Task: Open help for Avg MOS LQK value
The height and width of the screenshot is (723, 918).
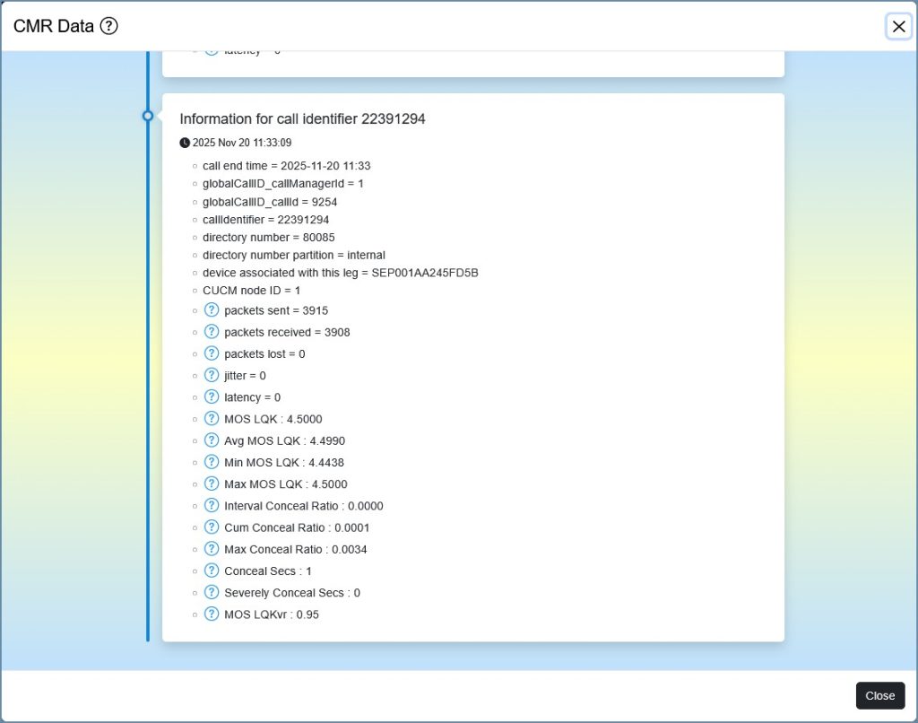Action: click(x=212, y=440)
